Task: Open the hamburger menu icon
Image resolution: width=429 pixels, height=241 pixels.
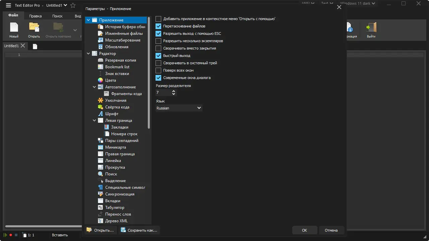Action: [x=8, y=5]
